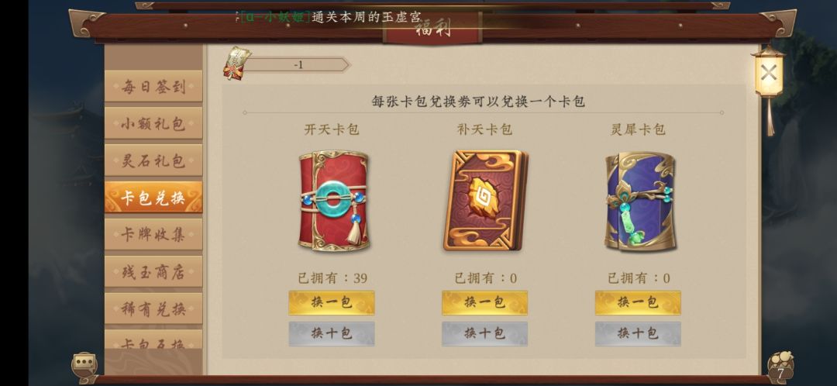Exchange one 灵犀卡包 with 换一包

point(638,303)
